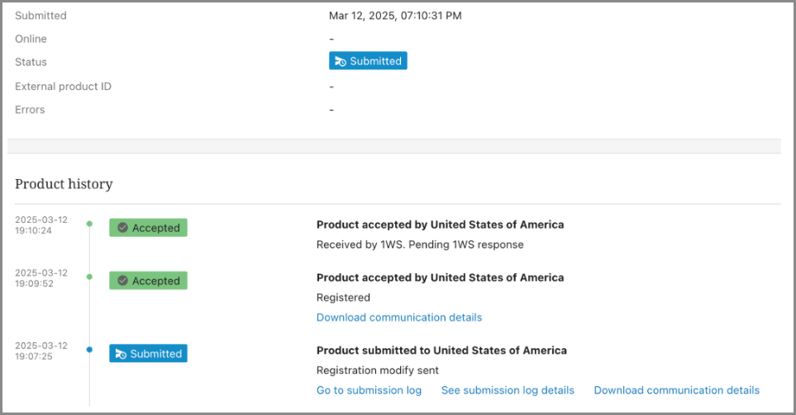Click green timeline dot at 19:09:52

pos(89,276)
